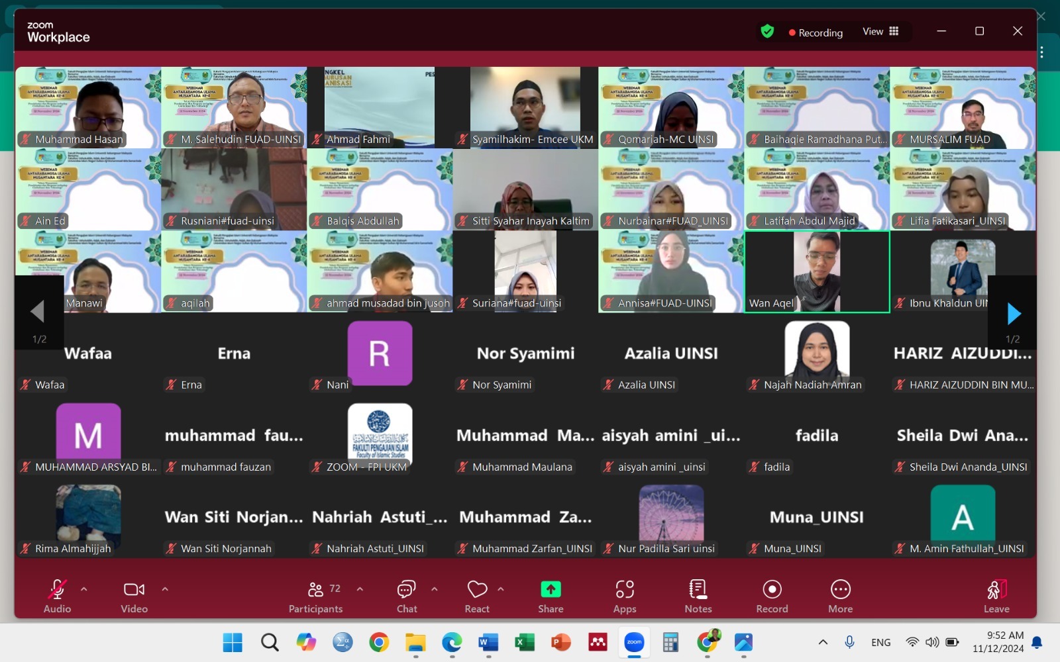1060x662 pixels.
Task: Open Windows Search from taskbar
Action: coord(270,642)
